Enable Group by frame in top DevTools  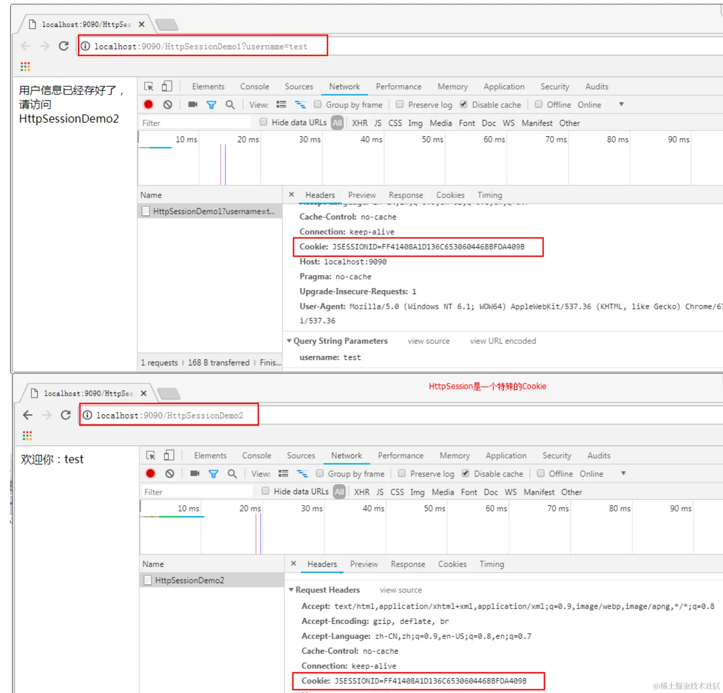[318, 104]
